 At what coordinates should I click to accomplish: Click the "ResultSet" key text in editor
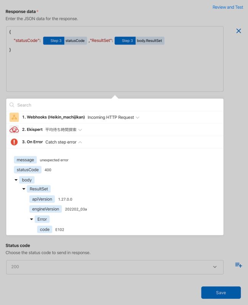[101, 40]
